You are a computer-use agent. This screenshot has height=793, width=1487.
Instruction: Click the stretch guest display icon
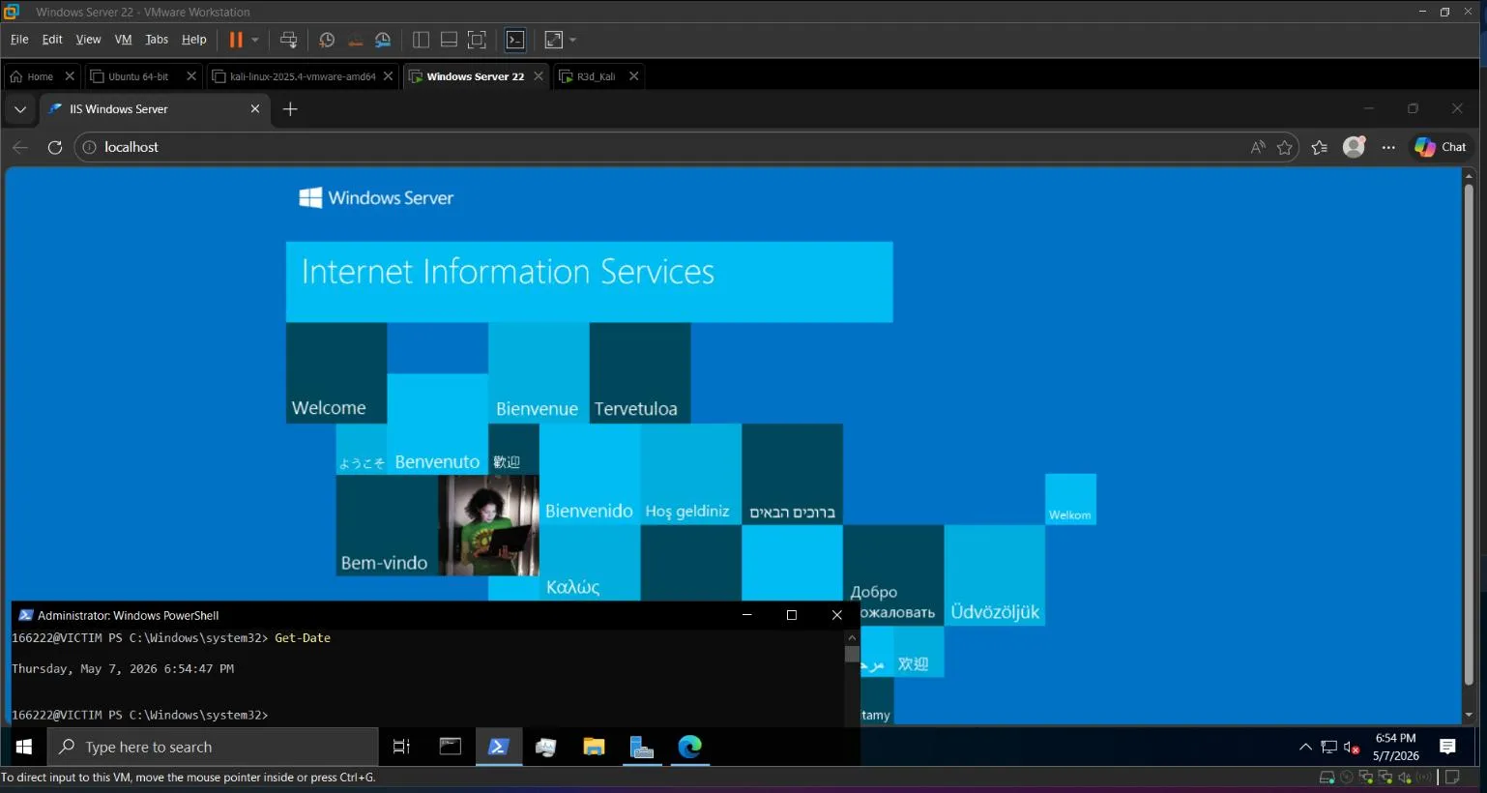click(554, 40)
